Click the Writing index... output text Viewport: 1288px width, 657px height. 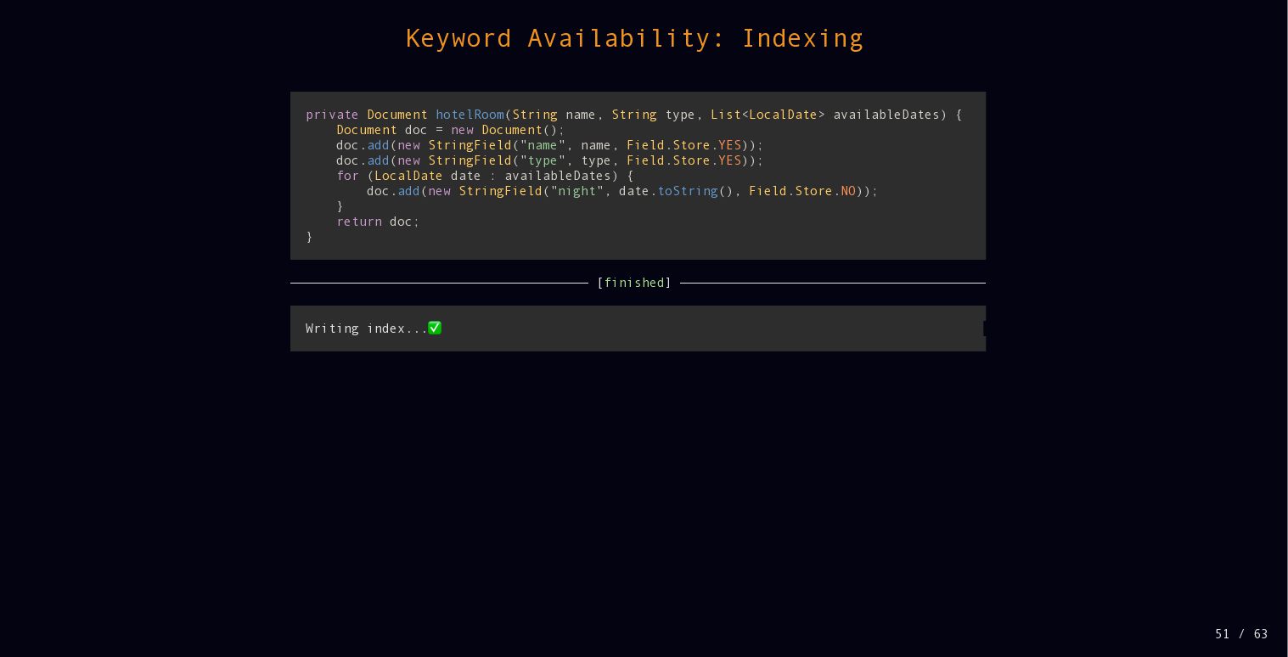(367, 328)
